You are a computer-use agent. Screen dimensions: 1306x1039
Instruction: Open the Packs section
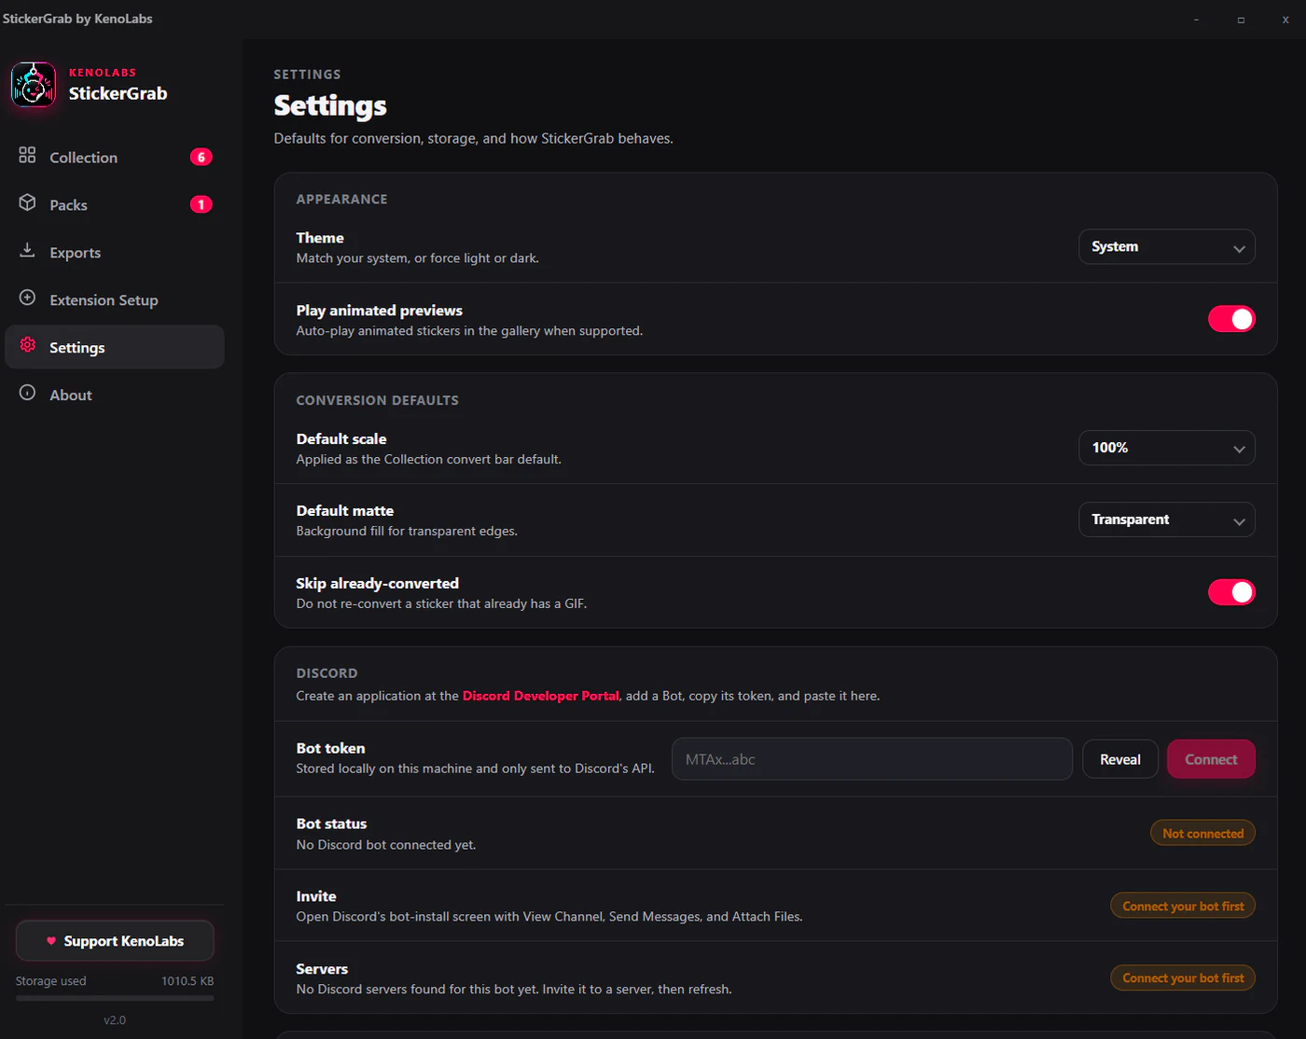click(x=115, y=205)
